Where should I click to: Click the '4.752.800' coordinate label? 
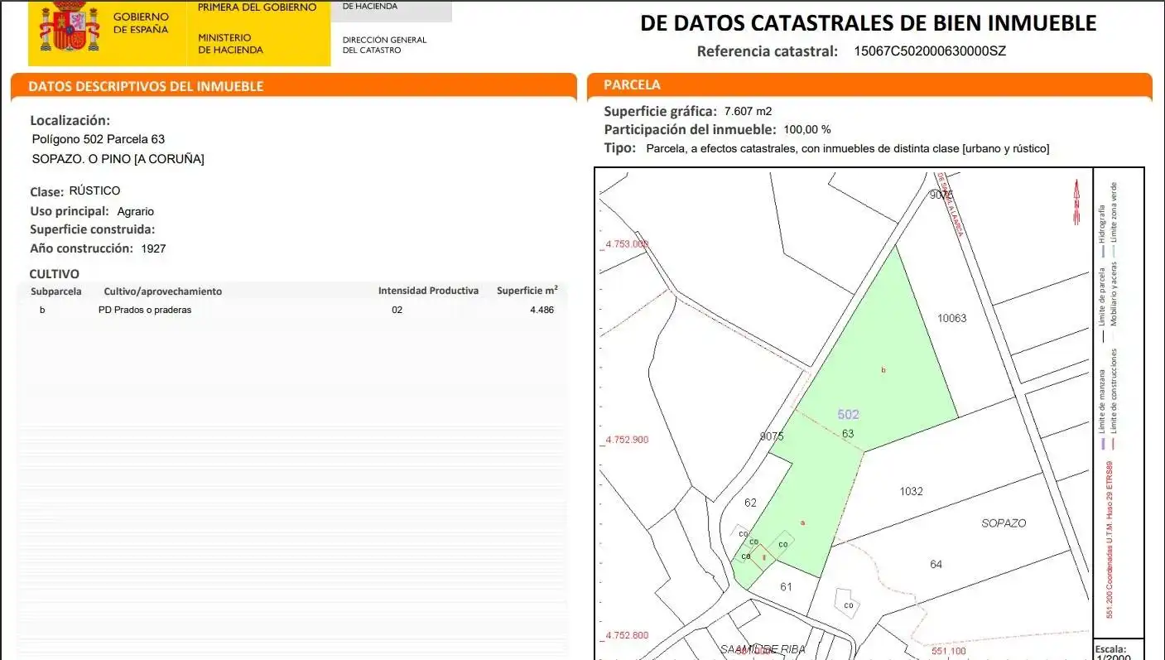(x=627, y=635)
